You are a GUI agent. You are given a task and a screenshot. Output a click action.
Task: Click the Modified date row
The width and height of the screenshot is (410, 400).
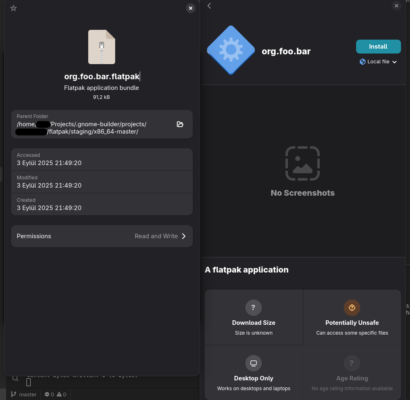[102, 182]
